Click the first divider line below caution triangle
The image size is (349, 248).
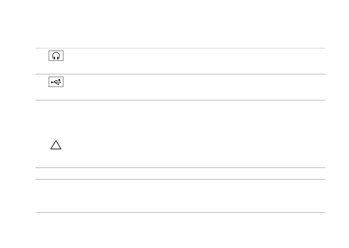point(181,168)
